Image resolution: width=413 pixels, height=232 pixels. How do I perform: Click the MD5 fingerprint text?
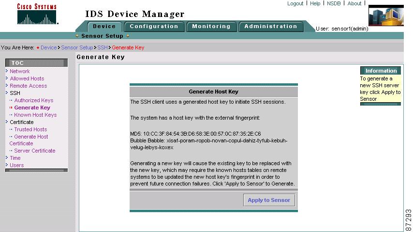point(195,134)
